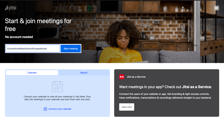Click the Learn more button
The image size is (224, 121).
pos(127,107)
